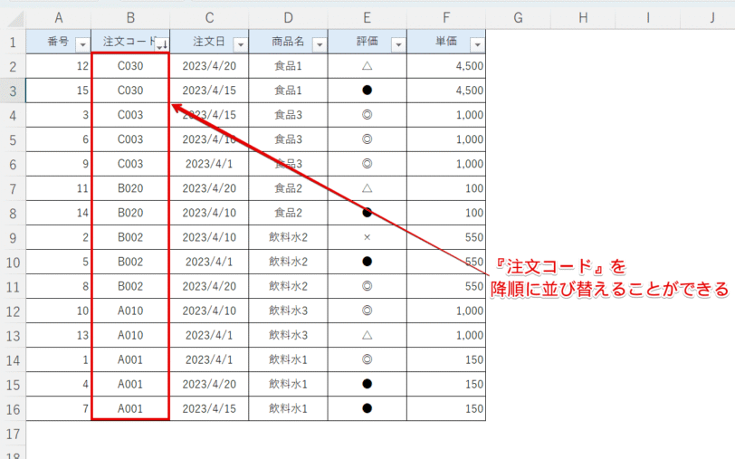This screenshot has height=459, width=735.
Task: Click the Select All corner triangle
Action: [x=15, y=19]
